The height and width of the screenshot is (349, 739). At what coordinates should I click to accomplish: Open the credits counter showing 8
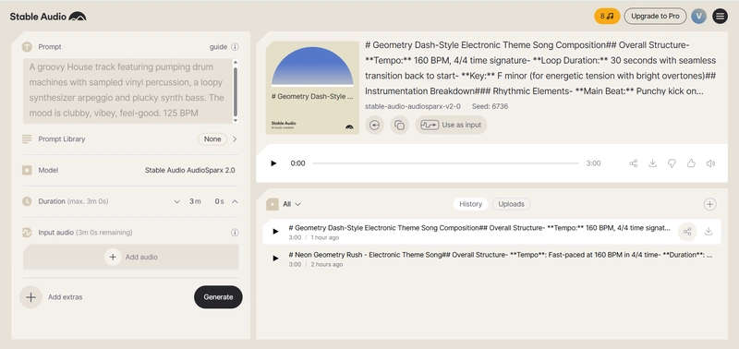pos(607,16)
